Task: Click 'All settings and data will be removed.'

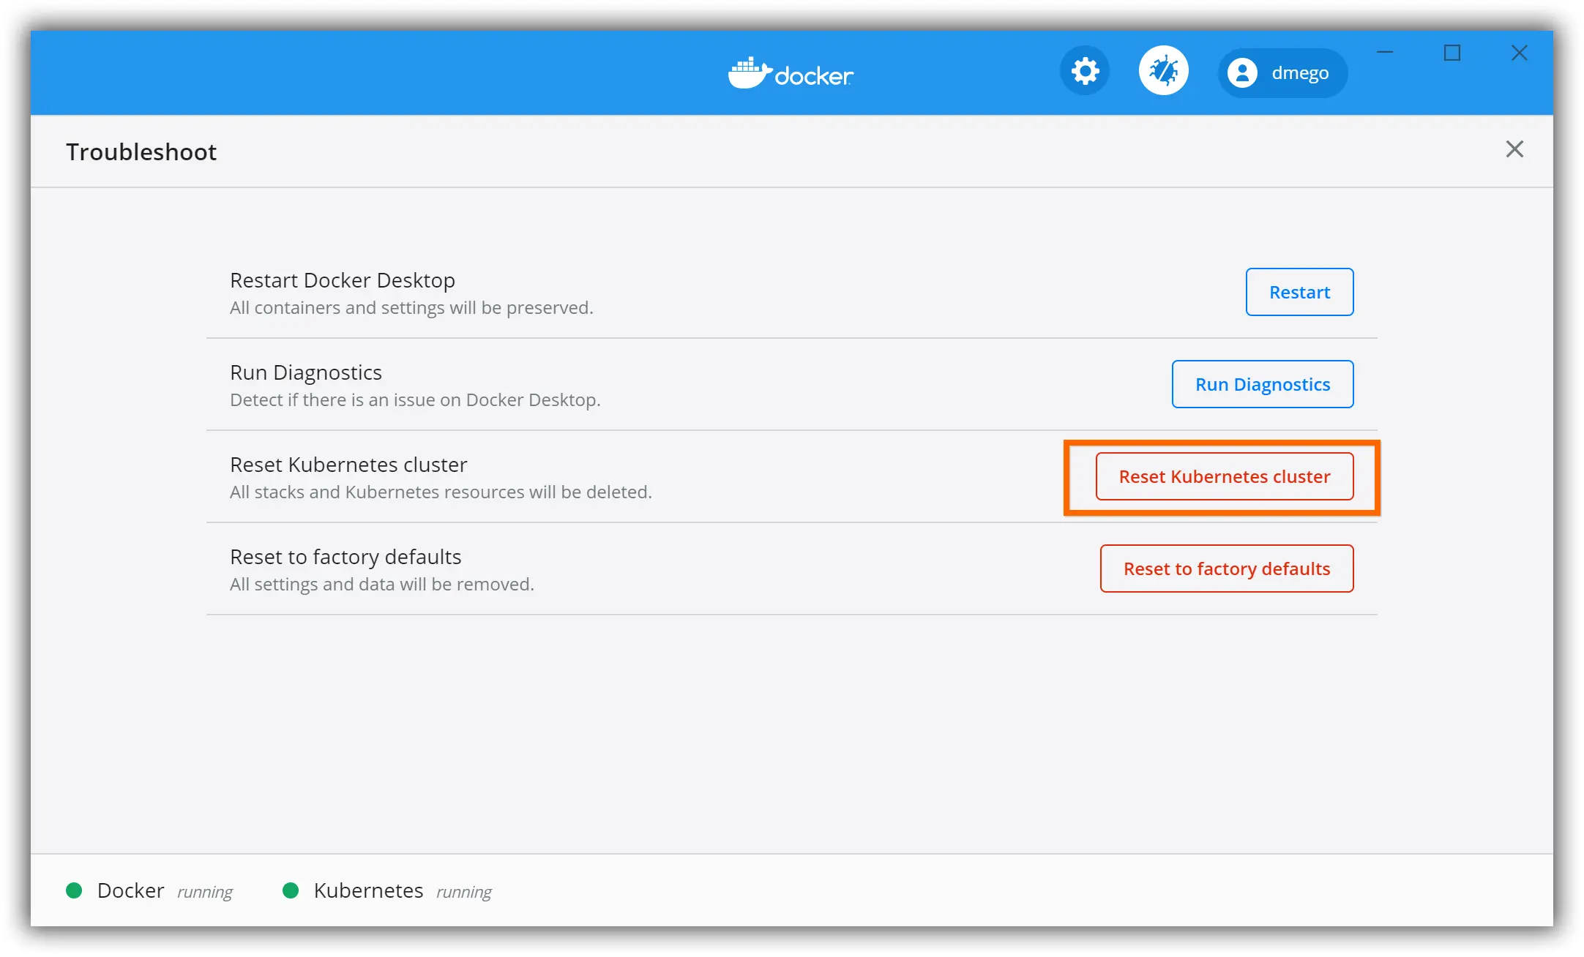Action: pyautogui.click(x=382, y=585)
